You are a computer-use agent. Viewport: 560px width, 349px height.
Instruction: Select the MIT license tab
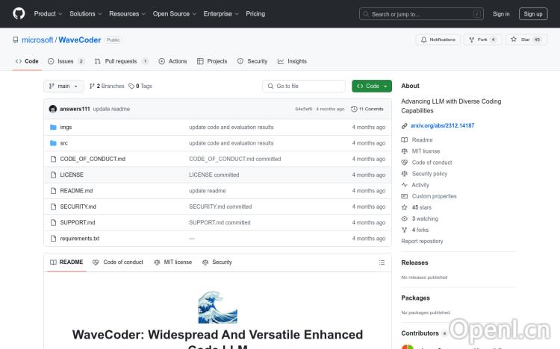[x=173, y=262]
